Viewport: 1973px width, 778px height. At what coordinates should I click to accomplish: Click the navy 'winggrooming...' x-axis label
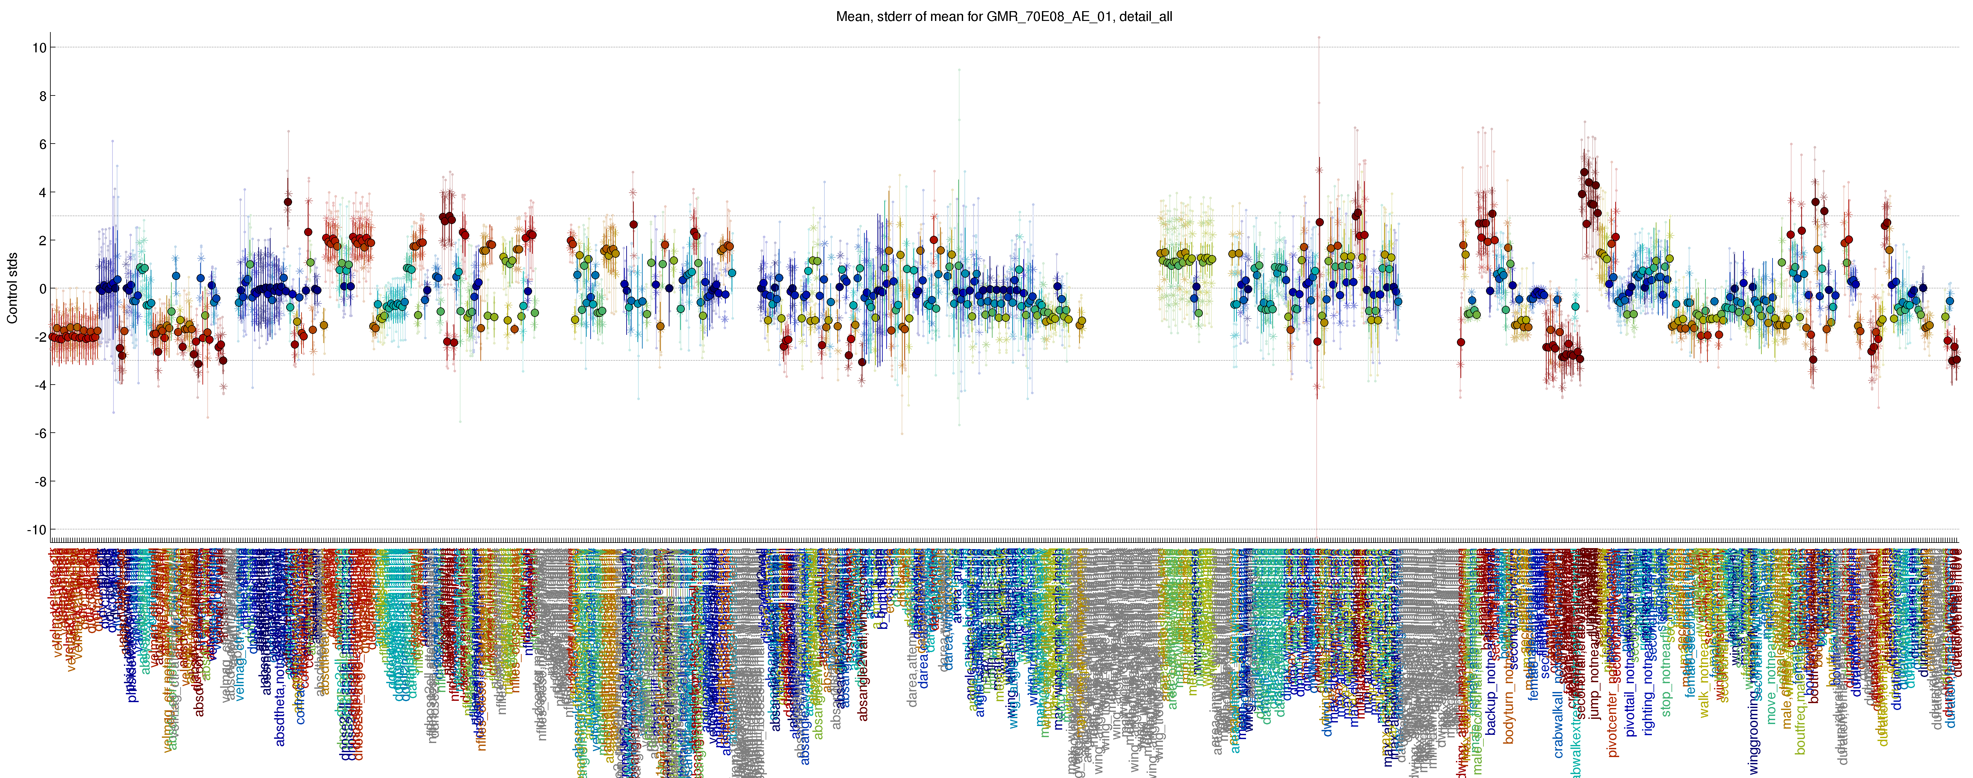1754,662
